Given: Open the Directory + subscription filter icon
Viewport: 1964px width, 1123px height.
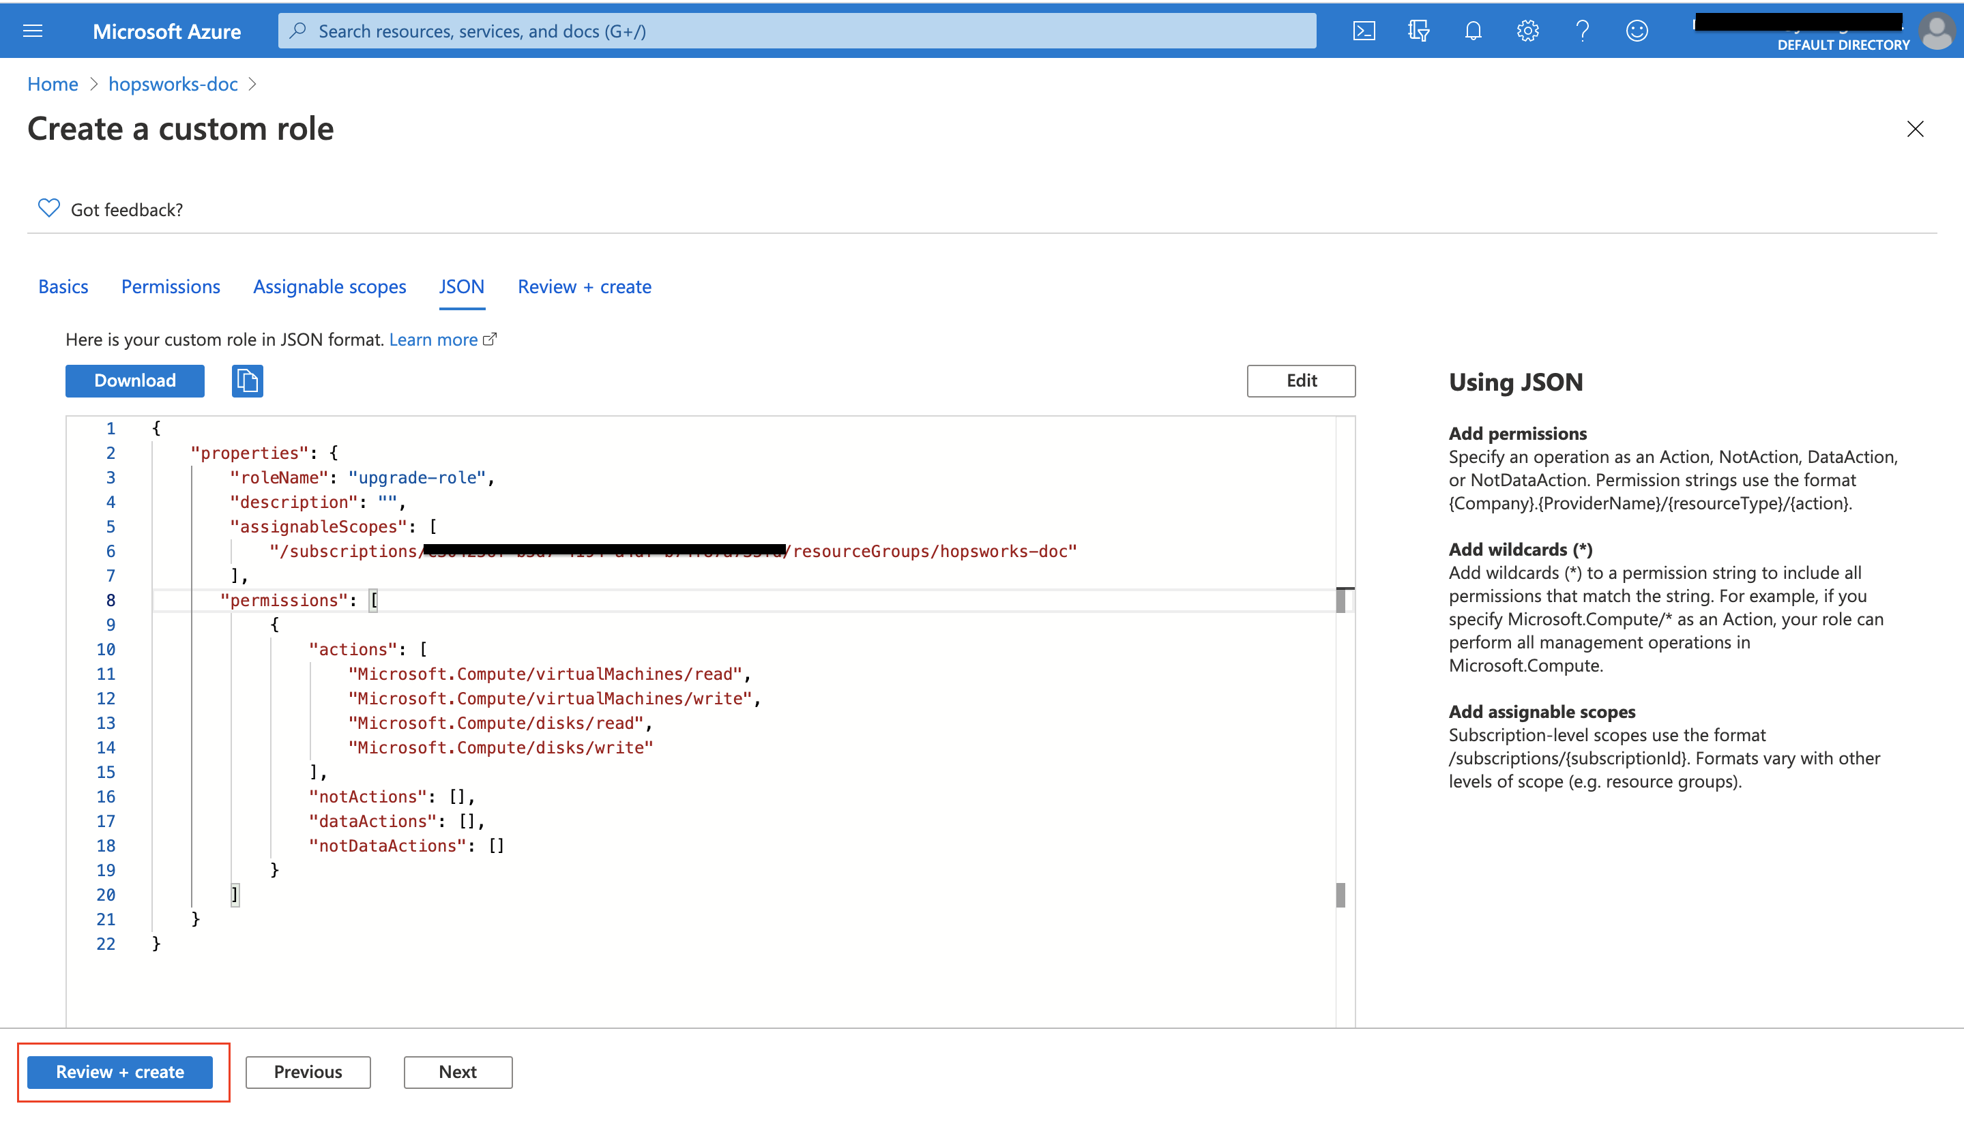Looking at the screenshot, I should tap(1418, 31).
